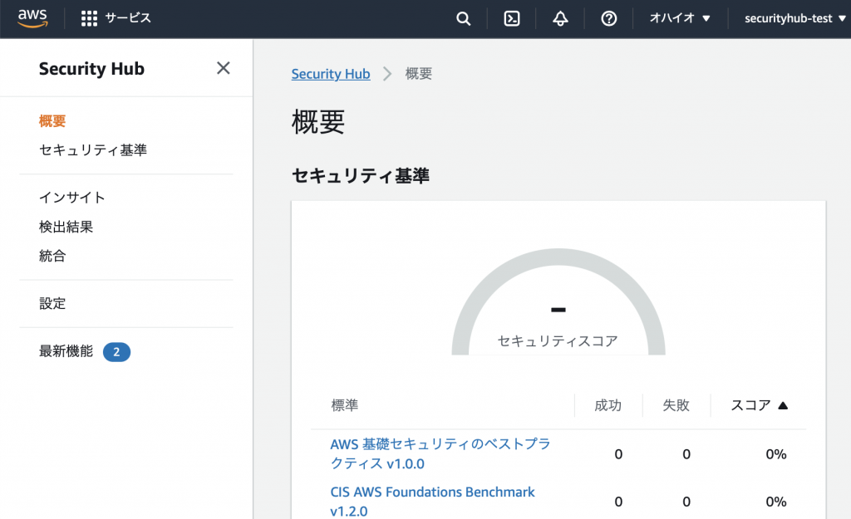Viewport: 851px width, 519px height.
Task: Close the Security Hub side panel
Action: pyautogui.click(x=223, y=68)
